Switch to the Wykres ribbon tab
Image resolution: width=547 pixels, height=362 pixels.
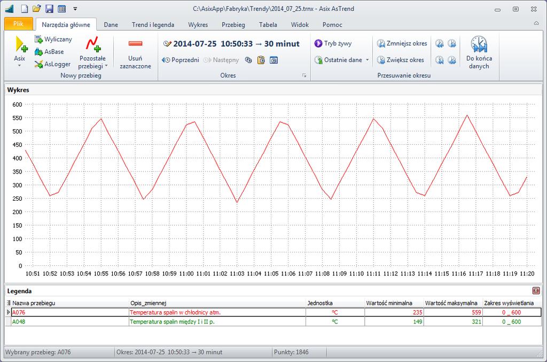(x=198, y=25)
